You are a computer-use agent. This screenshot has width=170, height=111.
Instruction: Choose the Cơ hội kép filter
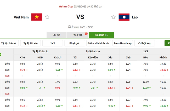point(145,43)
